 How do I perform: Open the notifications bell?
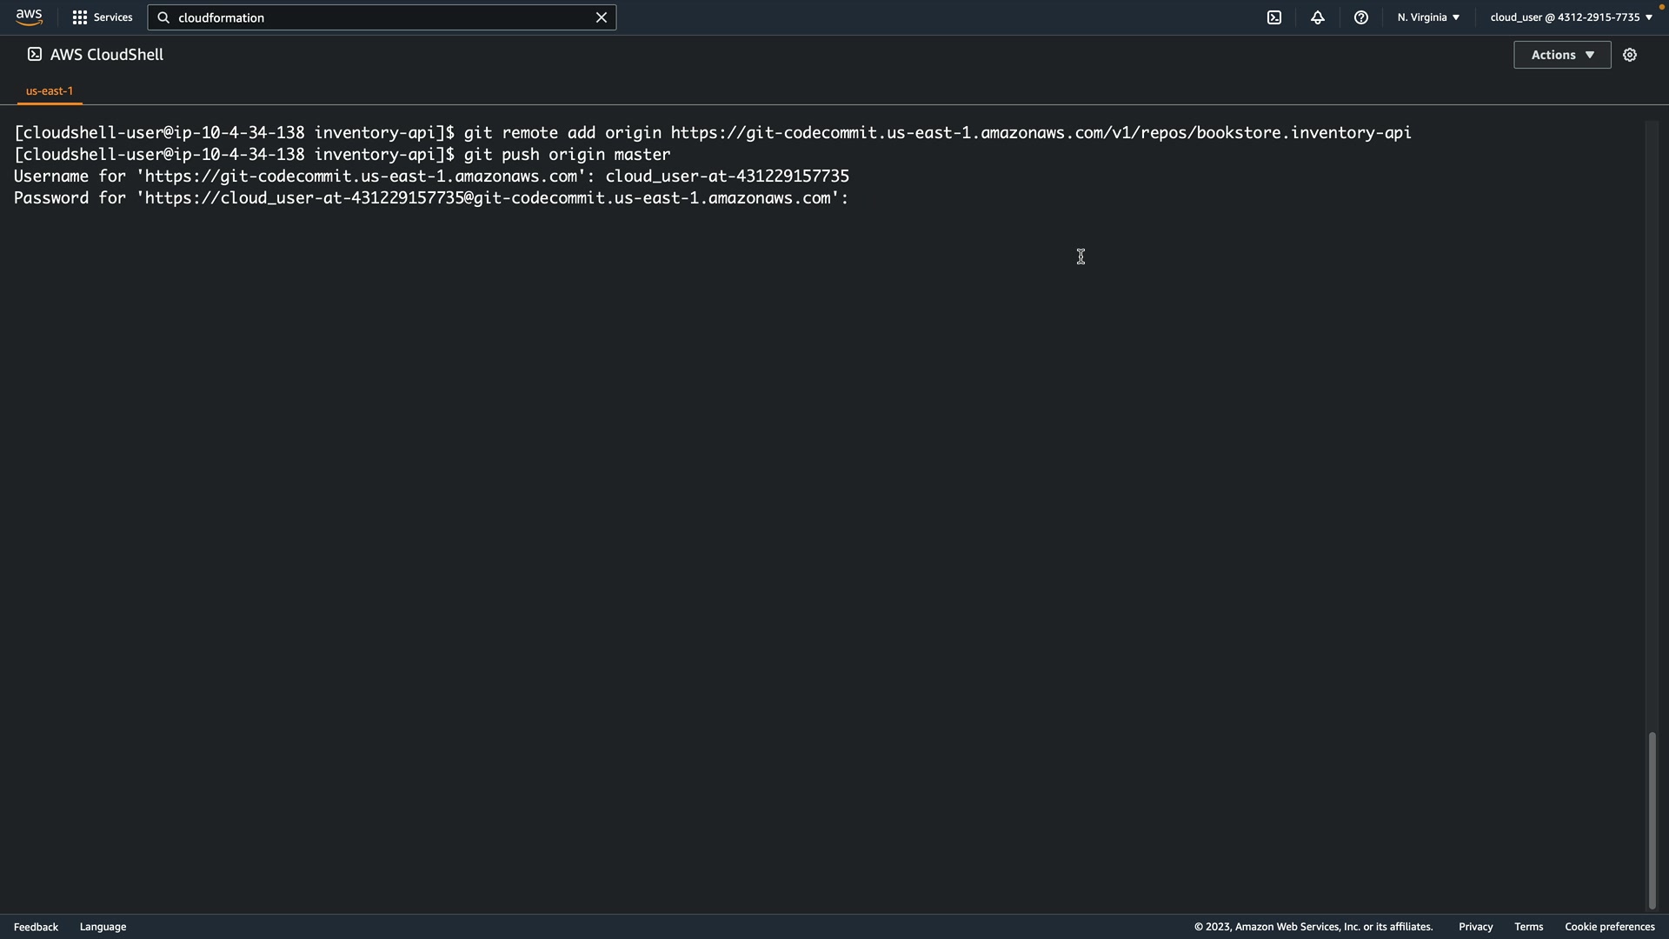[1318, 17]
